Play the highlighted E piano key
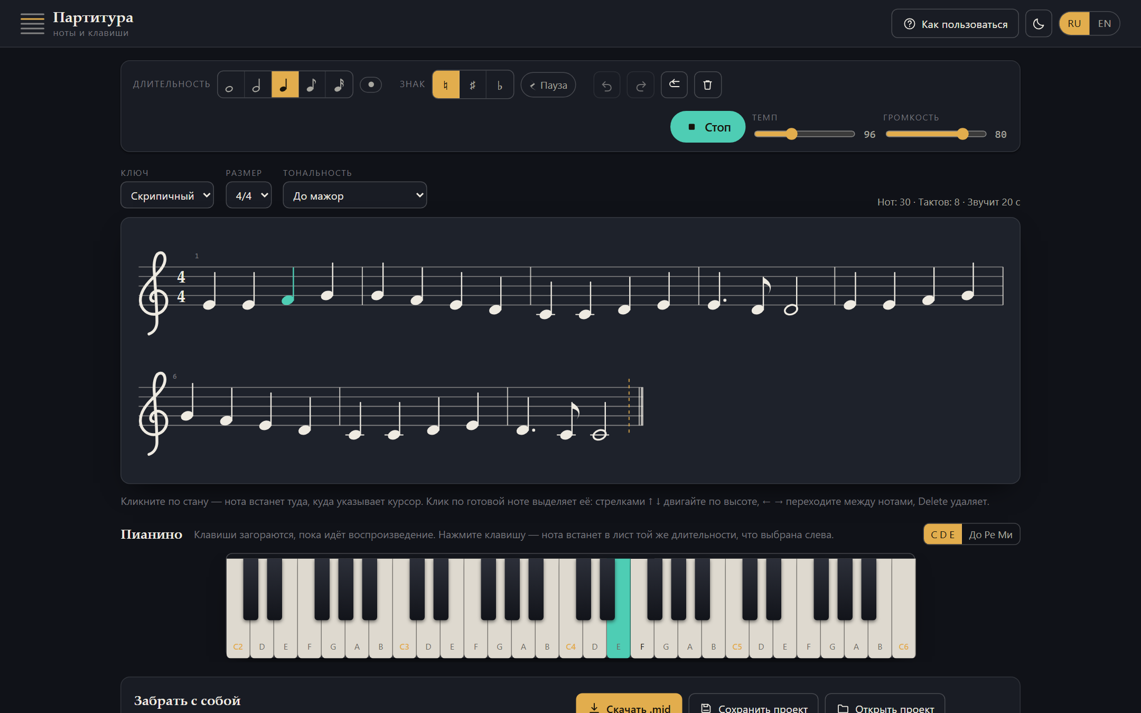 (619, 639)
